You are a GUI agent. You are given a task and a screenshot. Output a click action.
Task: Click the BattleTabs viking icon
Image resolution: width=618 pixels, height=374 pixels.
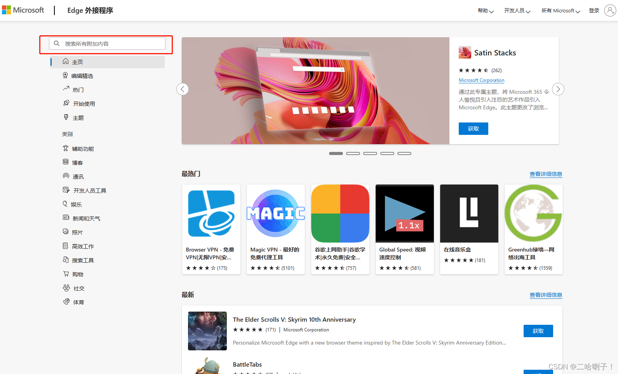[x=207, y=365]
